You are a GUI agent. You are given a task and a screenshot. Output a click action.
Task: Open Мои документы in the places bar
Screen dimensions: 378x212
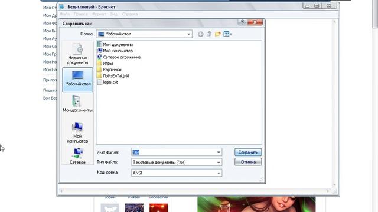77,104
